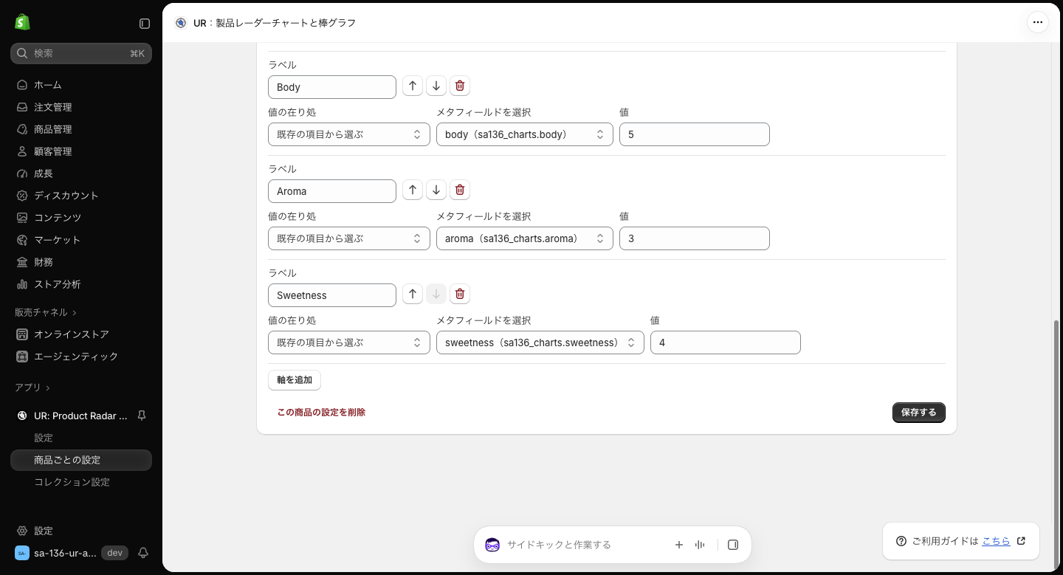Move the Body axis up

(x=413, y=86)
